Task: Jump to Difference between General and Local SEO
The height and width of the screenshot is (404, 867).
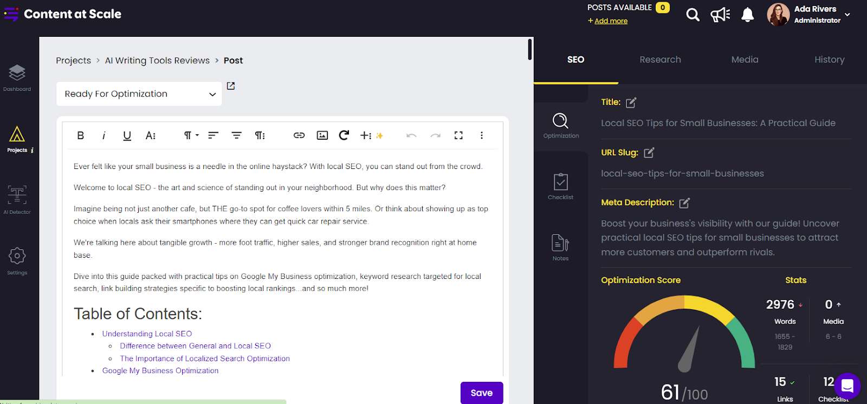Action: tap(196, 346)
